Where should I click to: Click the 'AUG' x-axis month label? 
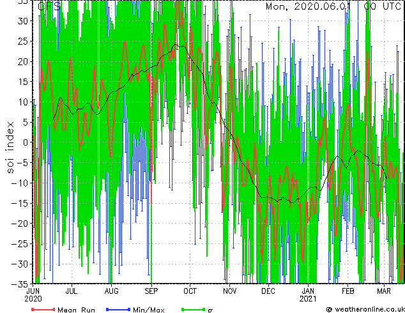click(x=112, y=291)
